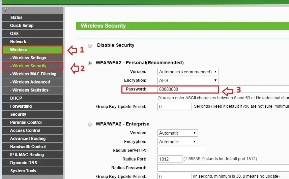Open Wireless MAC Filtering page
Screen dimensions: 289x179
(x=32, y=74)
